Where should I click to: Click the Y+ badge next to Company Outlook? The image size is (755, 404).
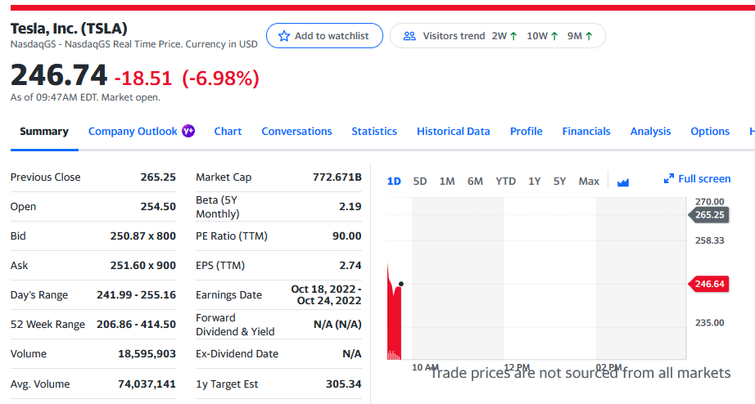(x=188, y=131)
